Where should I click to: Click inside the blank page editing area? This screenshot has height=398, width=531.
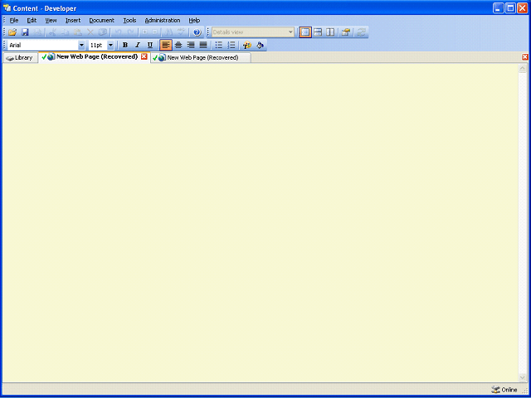point(260,223)
